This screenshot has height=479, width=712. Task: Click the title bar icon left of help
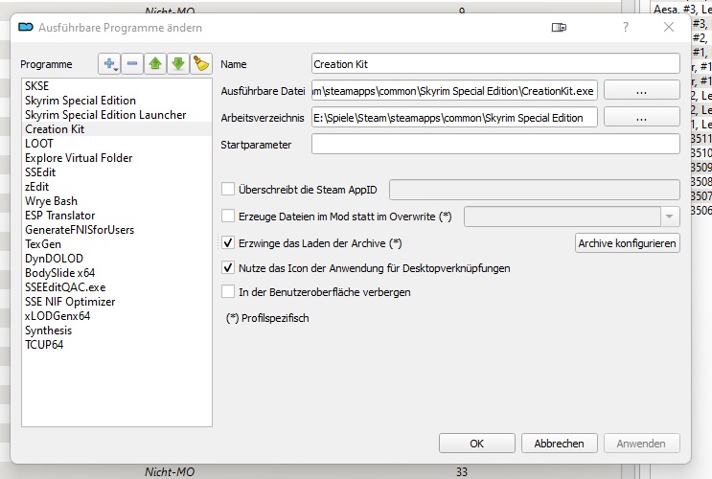560,29
